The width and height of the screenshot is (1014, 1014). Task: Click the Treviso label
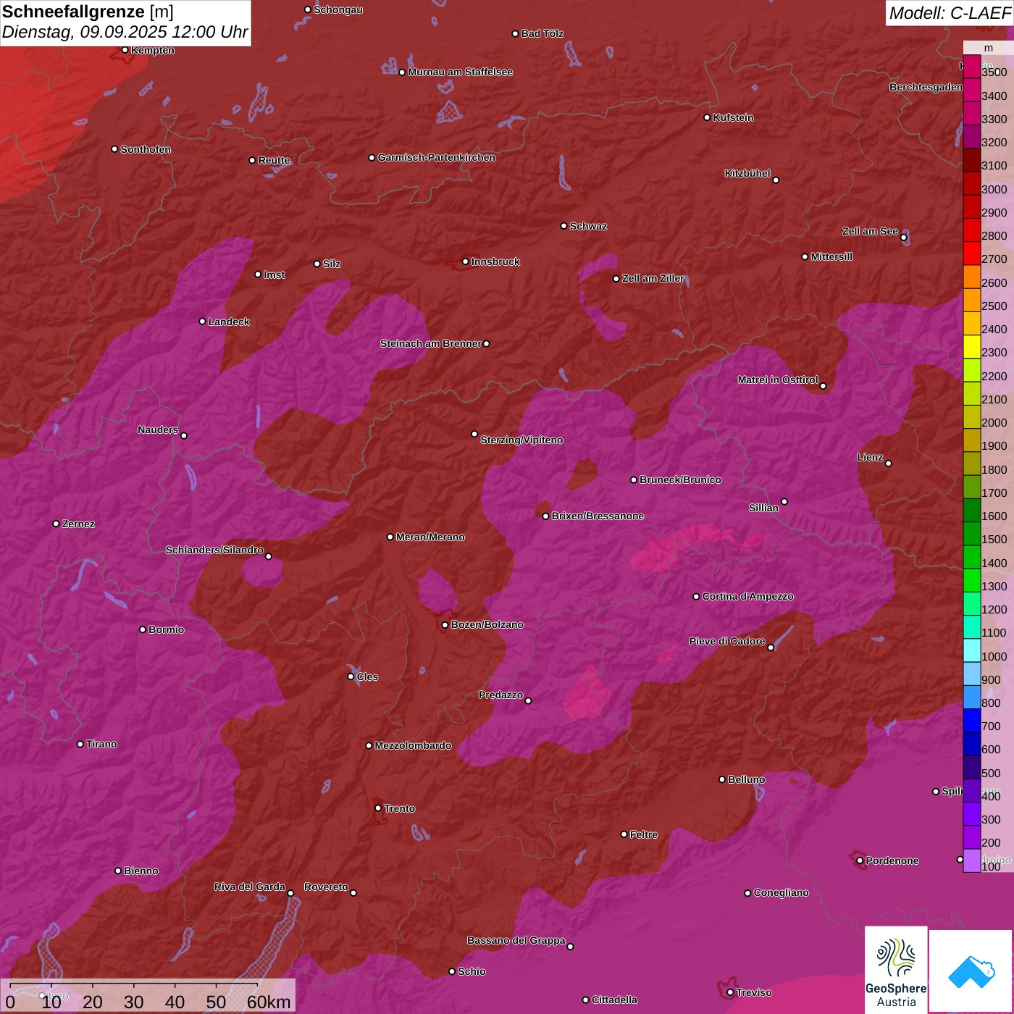tap(754, 992)
